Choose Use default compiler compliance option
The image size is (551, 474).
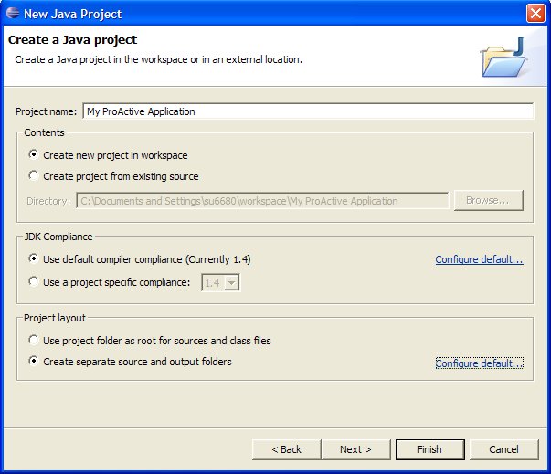(x=35, y=259)
